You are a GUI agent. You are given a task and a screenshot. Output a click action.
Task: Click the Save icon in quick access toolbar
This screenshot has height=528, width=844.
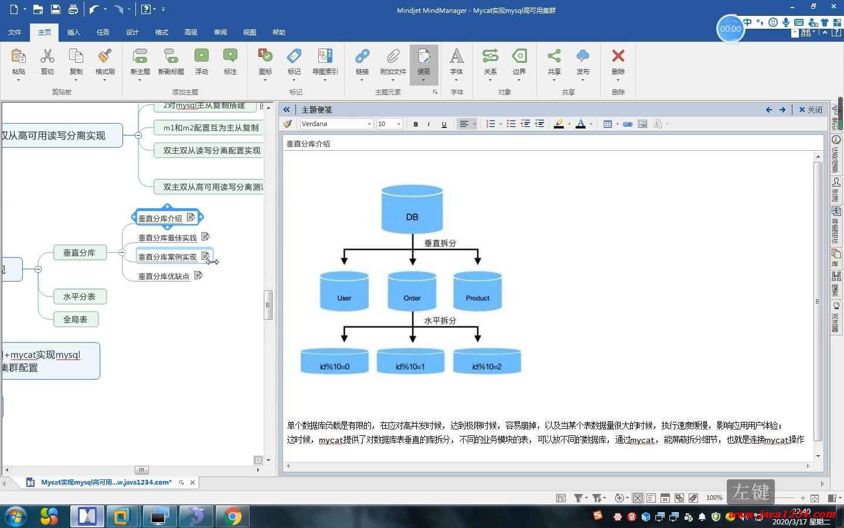coord(55,9)
